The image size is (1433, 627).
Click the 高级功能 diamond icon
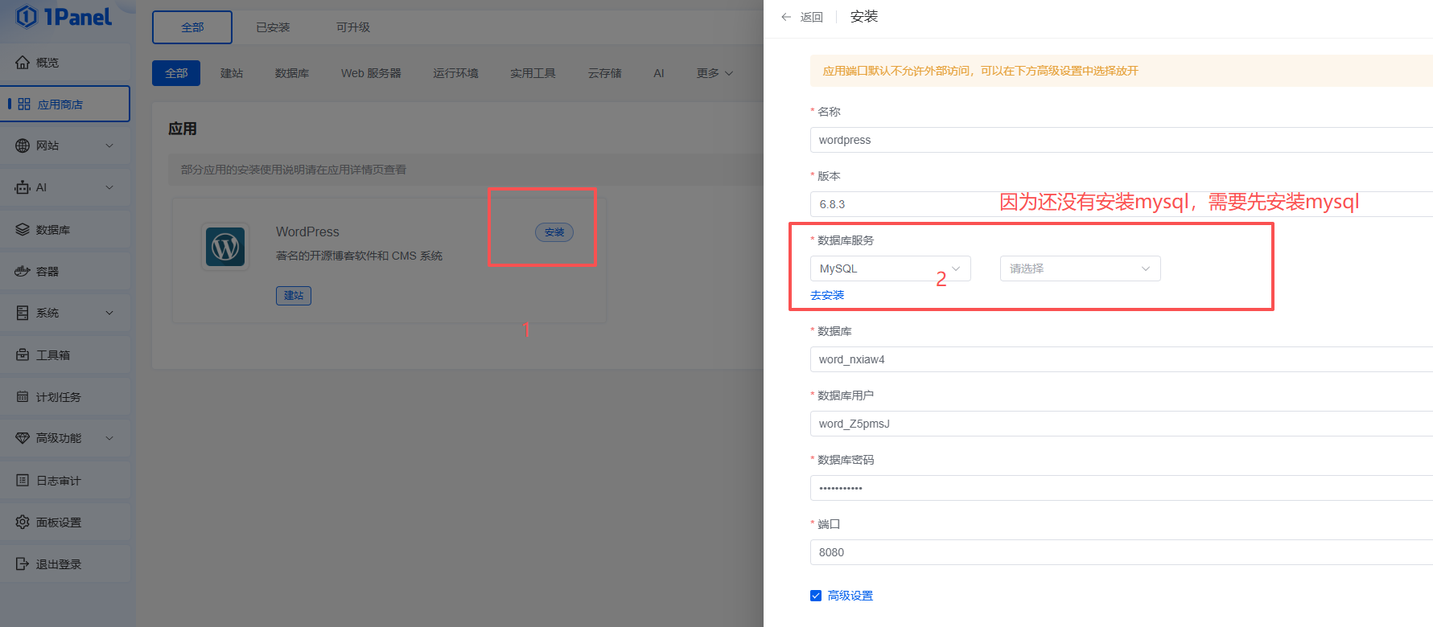coord(23,438)
